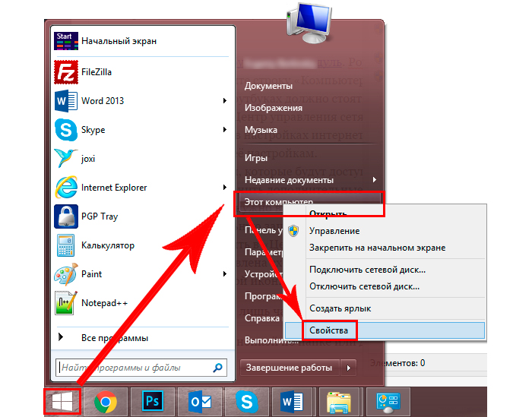Open Музыка link in Start menu
Screen dimensions: 532x417
pyautogui.click(x=261, y=130)
